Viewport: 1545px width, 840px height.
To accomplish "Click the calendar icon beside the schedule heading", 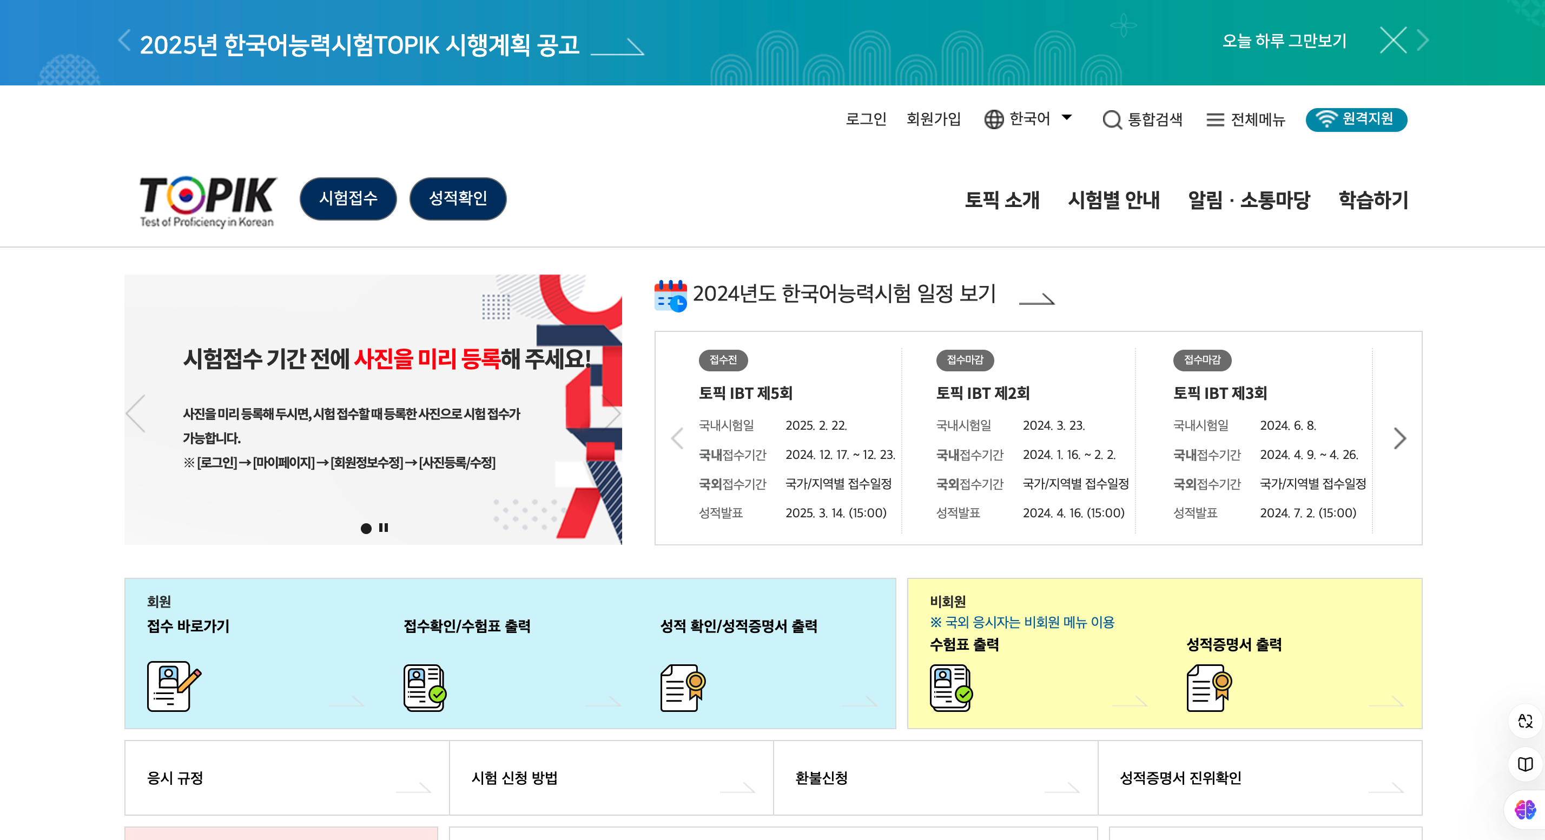I will click(671, 295).
